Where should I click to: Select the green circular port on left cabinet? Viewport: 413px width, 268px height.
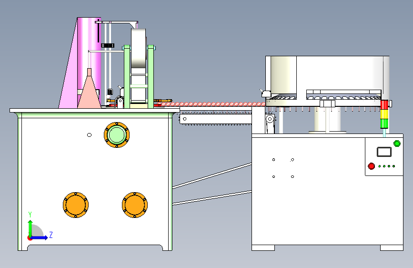tap(117, 135)
